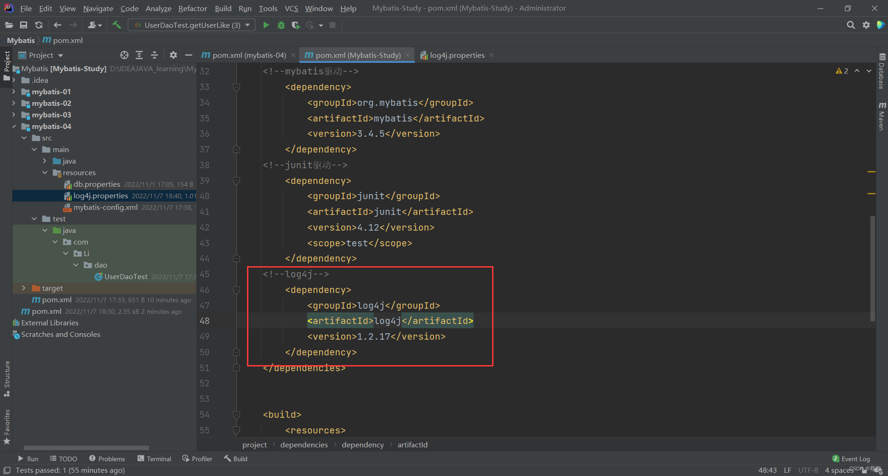The height and width of the screenshot is (476, 888).
Task: Navigate forward with the right arrow
Action: pos(73,25)
